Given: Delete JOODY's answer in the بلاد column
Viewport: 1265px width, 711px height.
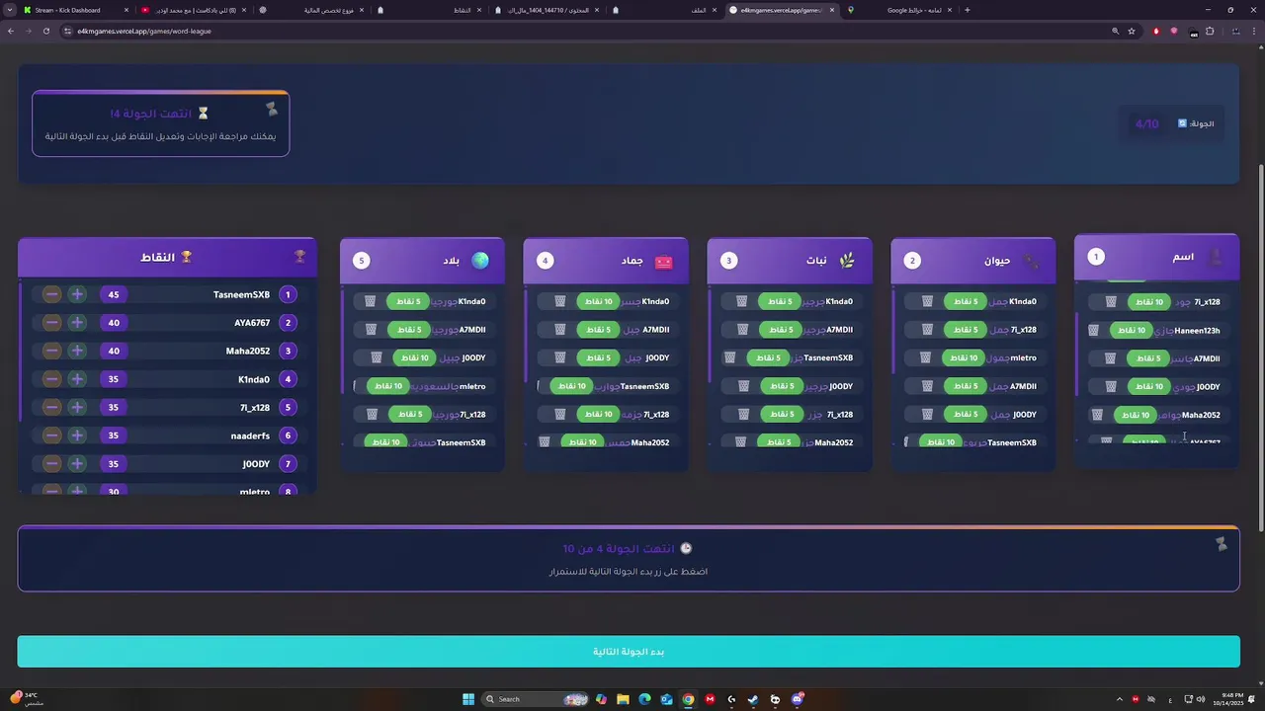Looking at the screenshot, I should (377, 357).
